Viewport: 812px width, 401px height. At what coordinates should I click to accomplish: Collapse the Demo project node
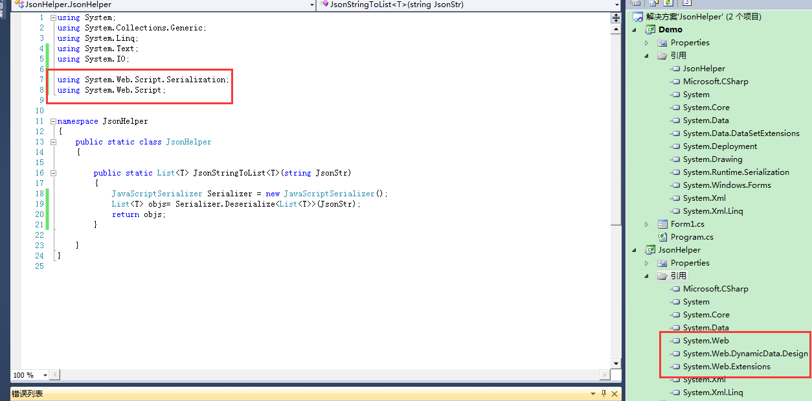click(x=635, y=30)
